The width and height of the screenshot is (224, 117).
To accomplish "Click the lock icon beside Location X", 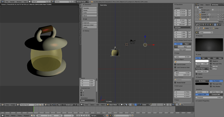I will [190, 11].
